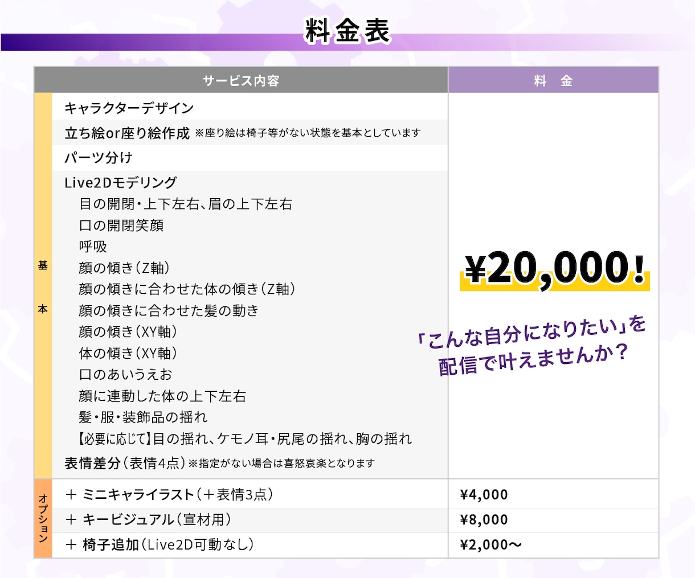Click the note ※指定がない場合は喜怒哀楽となります
Viewport: 695px width, 578px height.
tap(282, 463)
